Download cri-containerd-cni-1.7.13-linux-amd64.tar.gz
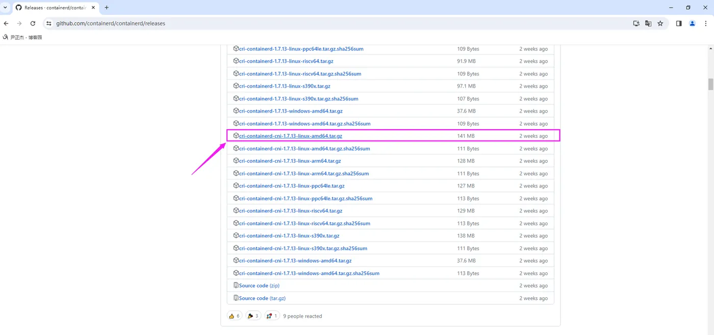 coord(290,136)
